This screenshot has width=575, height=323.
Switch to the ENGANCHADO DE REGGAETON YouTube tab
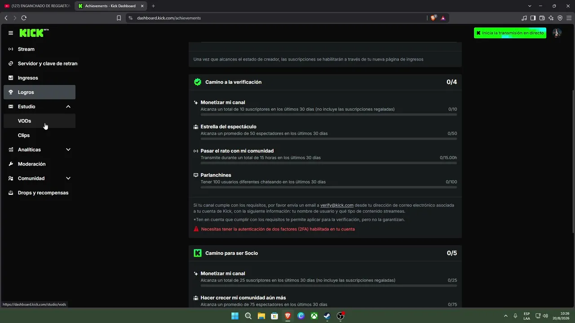point(37,6)
